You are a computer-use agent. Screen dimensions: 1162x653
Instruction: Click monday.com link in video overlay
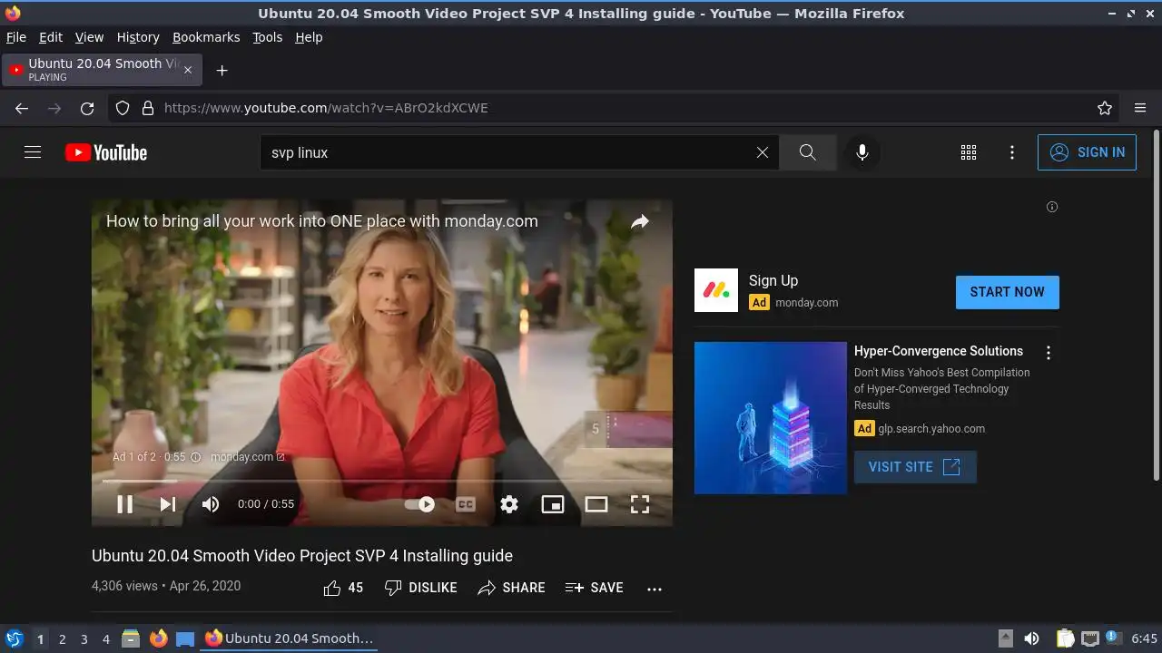[247, 457]
